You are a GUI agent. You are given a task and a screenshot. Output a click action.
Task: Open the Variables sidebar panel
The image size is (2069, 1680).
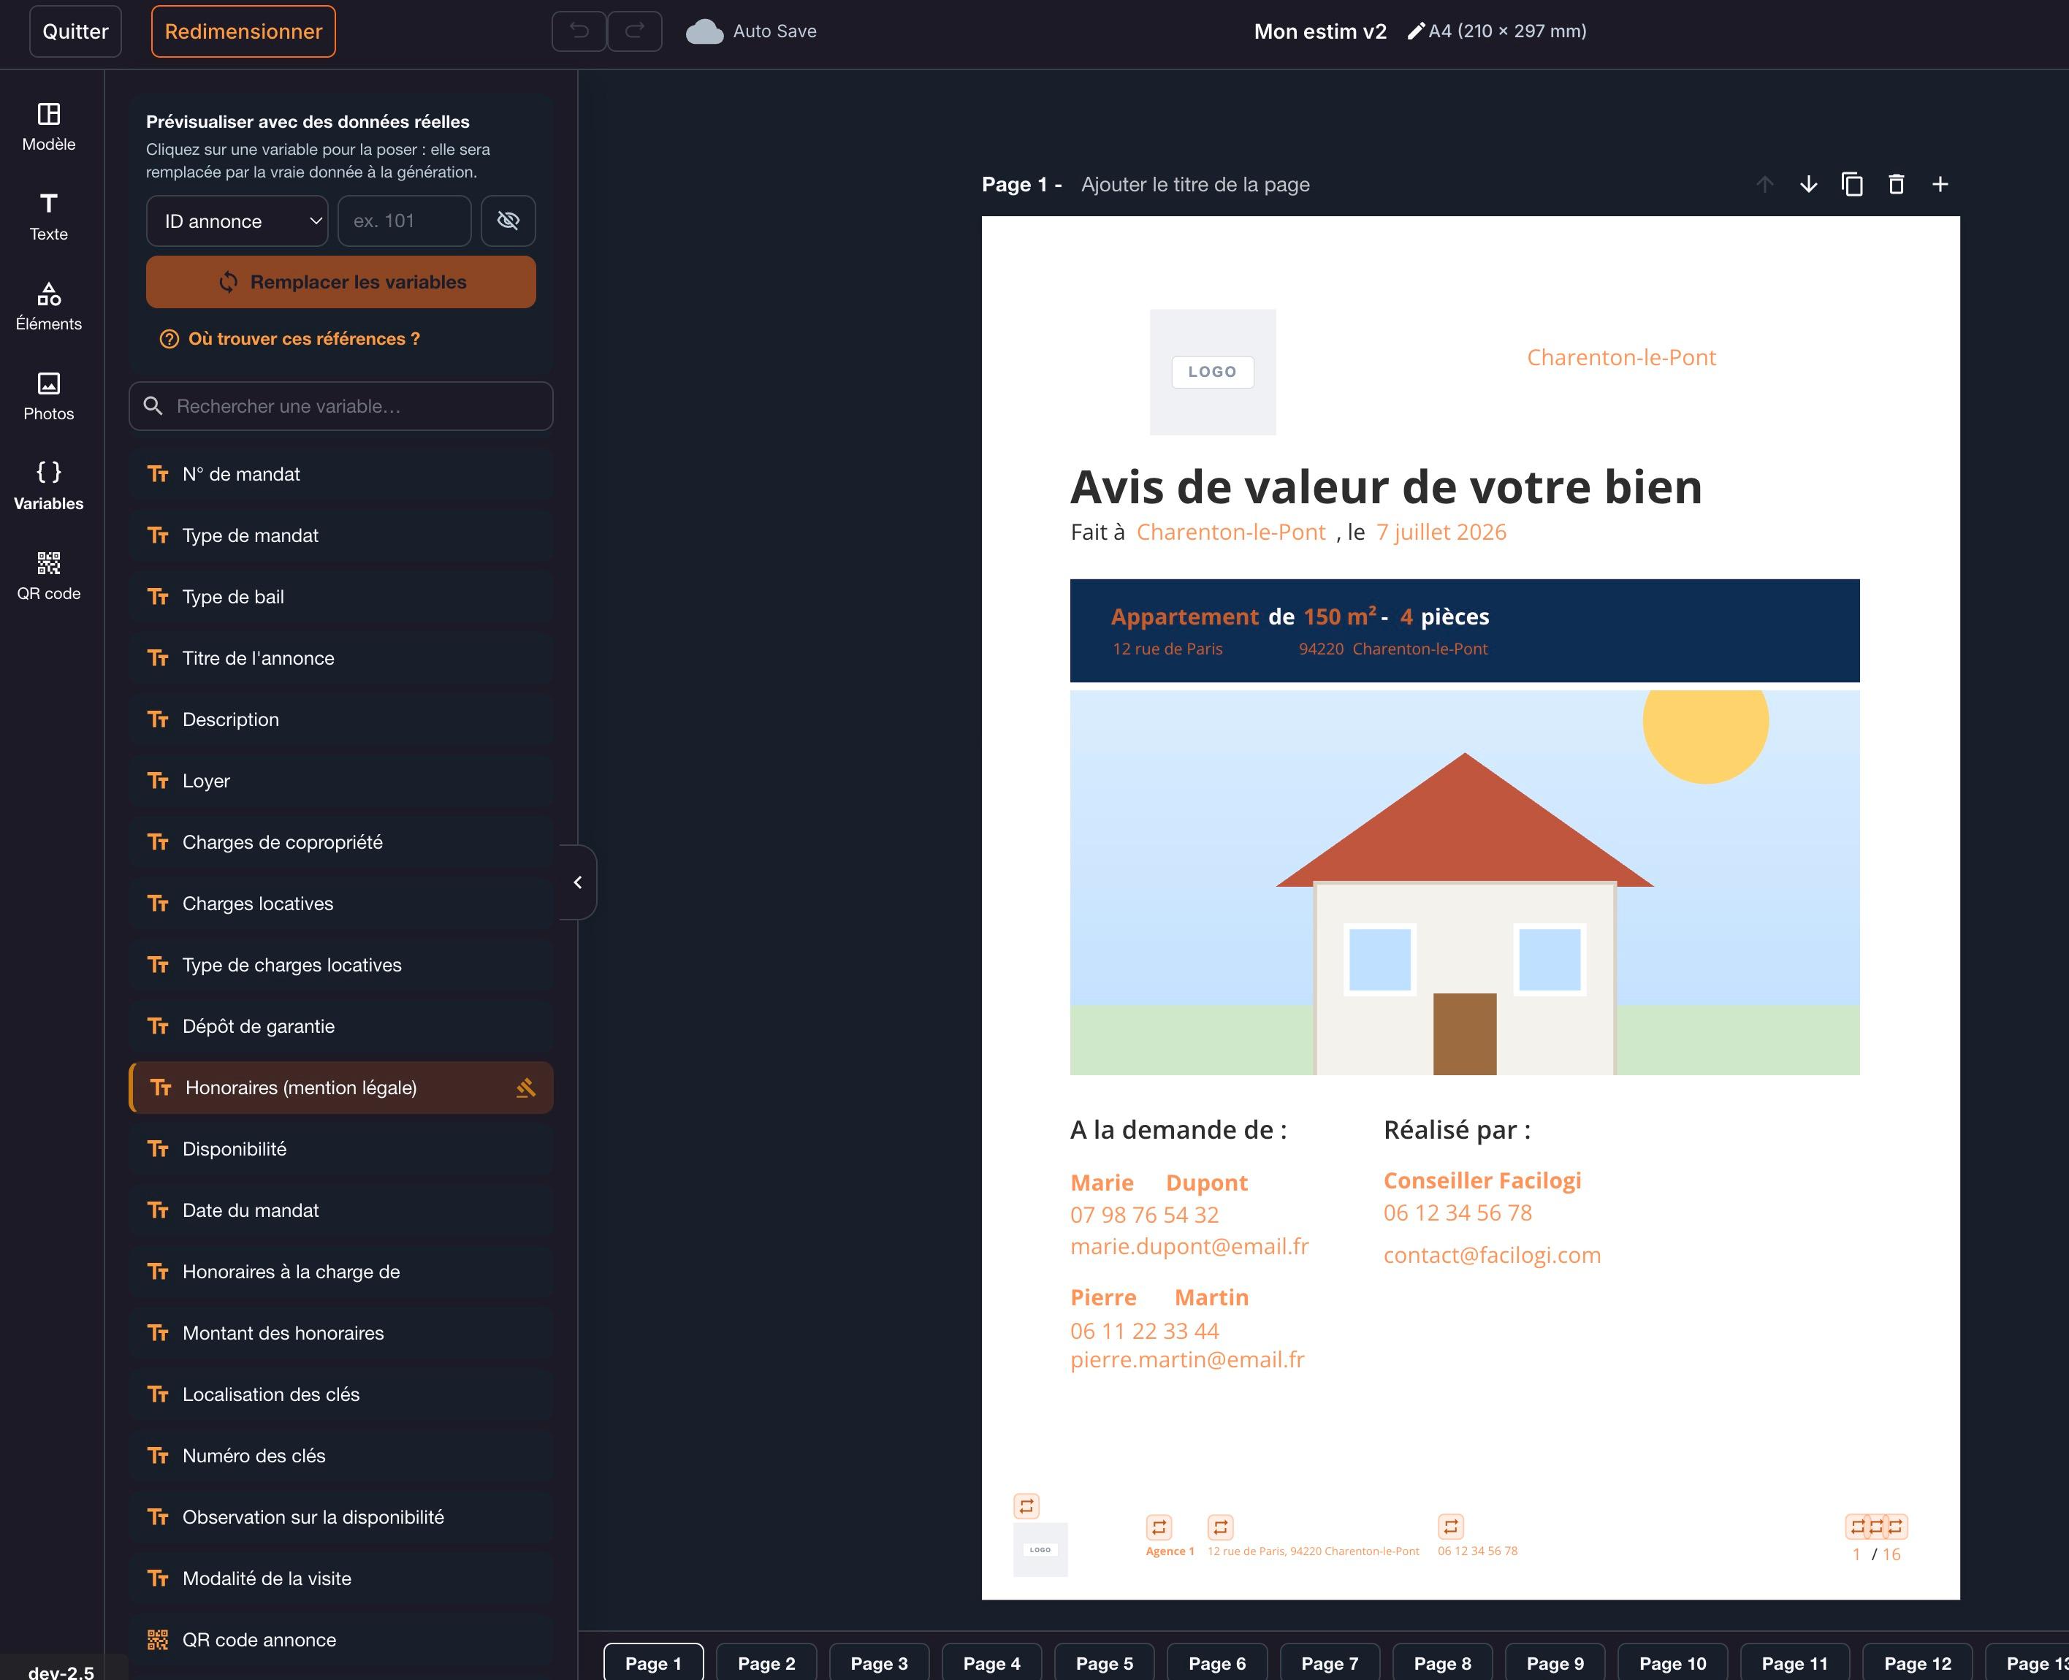point(48,486)
